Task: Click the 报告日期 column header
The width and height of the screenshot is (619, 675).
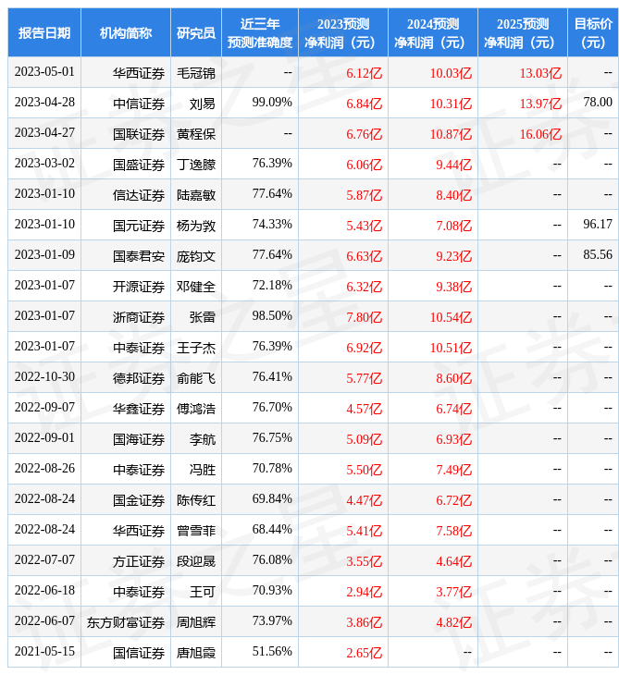Action: pyautogui.click(x=44, y=32)
